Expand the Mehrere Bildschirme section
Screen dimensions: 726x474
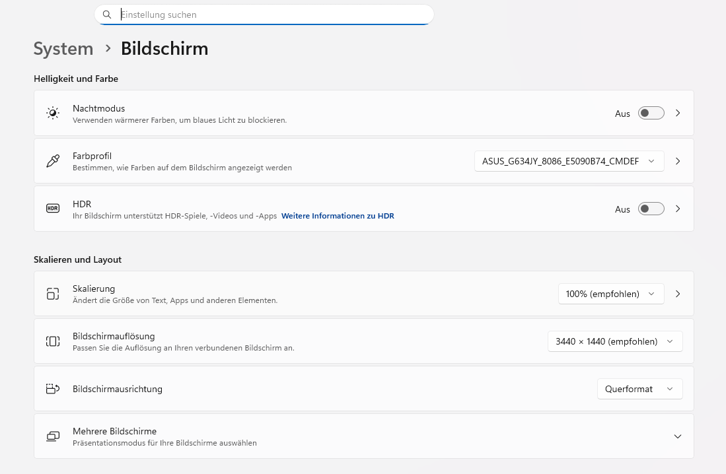tap(677, 436)
